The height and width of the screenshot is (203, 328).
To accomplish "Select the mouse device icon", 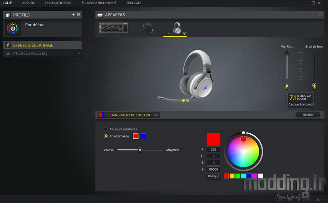I will click(x=148, y=28).
